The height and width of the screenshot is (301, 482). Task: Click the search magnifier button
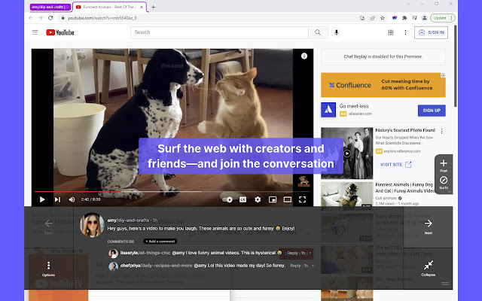pyautogui.click(x=318, y=32)
